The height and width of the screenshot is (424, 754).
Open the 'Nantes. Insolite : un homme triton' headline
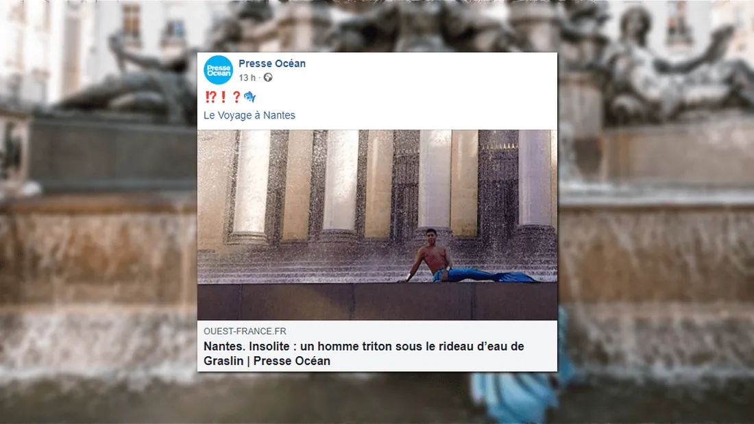pyautogui.click(x=363, y=353)
